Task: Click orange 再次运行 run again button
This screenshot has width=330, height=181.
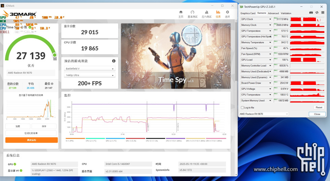Action: pyautogui.click(x=32, y=140)
